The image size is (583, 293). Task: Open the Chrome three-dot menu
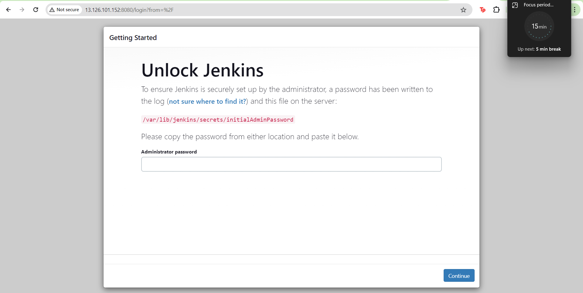tap(575, 10)
